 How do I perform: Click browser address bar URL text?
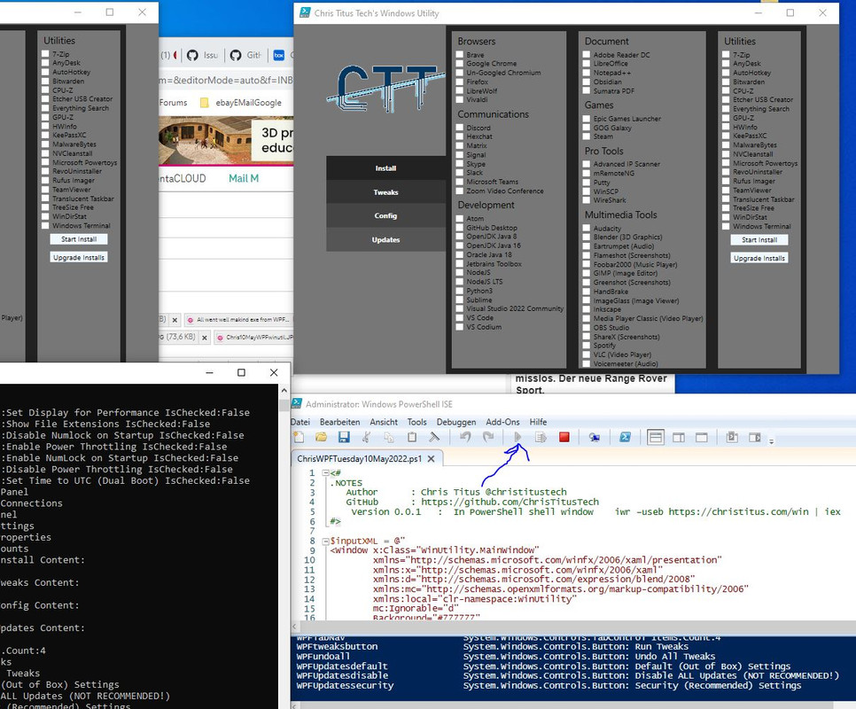(226, 81)
